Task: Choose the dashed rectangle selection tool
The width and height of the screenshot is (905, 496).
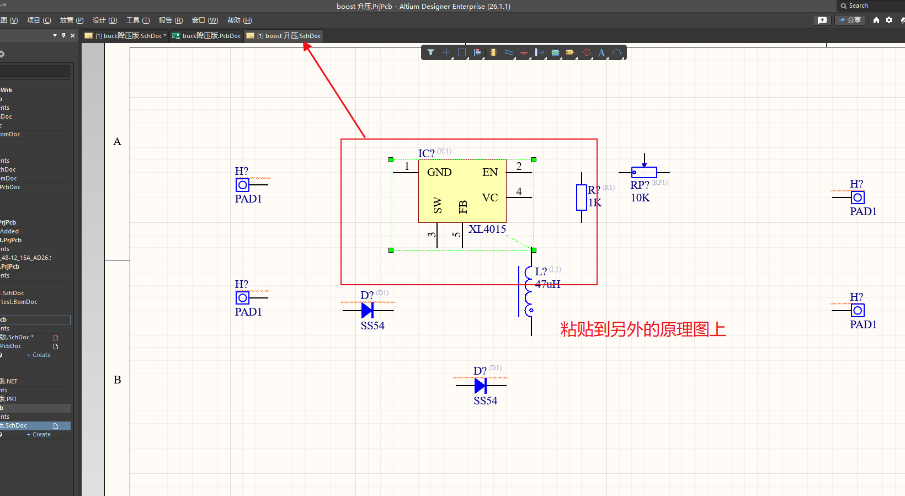Action: pos(462,52)
